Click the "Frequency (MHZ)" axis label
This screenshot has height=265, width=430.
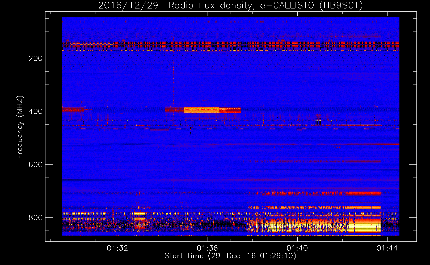20,127
